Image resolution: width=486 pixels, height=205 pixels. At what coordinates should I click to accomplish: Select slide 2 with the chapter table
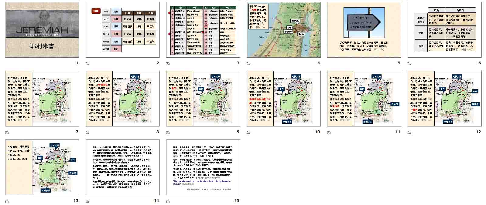coord(123,30)
